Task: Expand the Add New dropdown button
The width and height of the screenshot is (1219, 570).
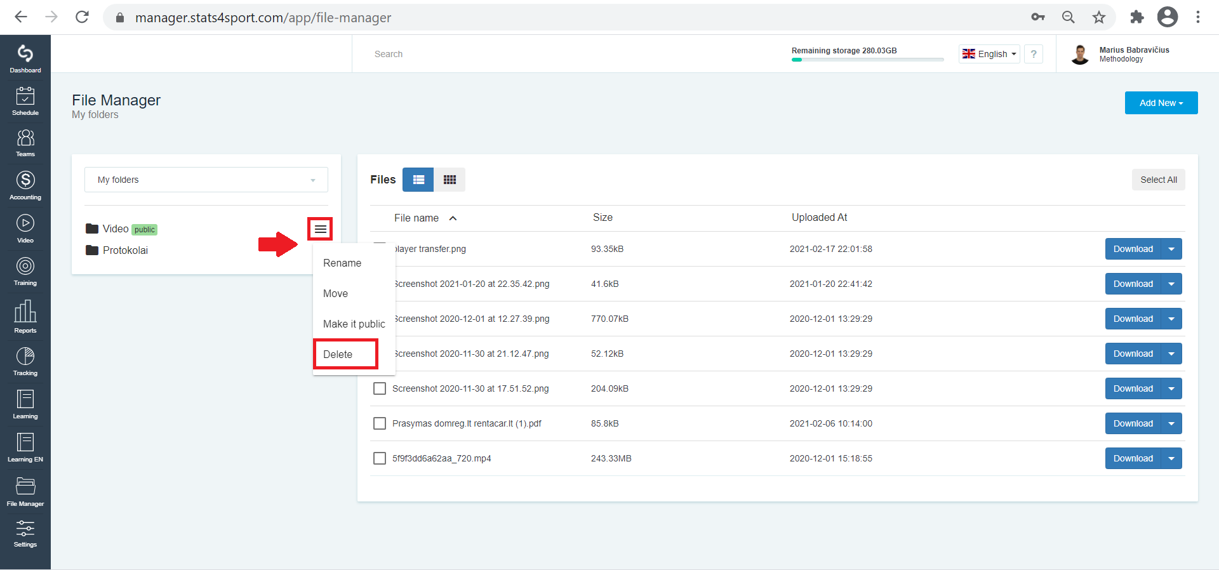Action: point(1161,103)
